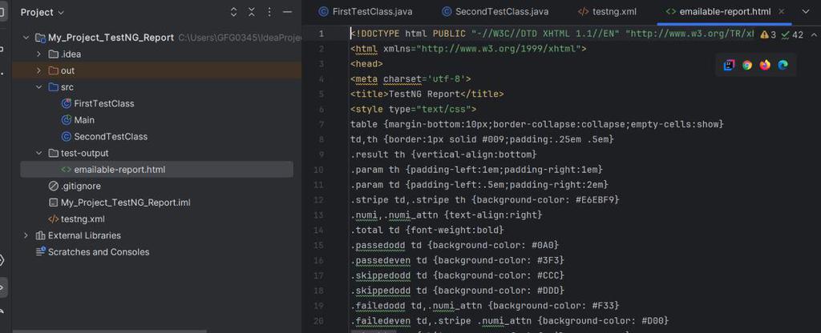Hide the Project tool window with minus icon
This screenshot has height=333, width=821.
286,12
